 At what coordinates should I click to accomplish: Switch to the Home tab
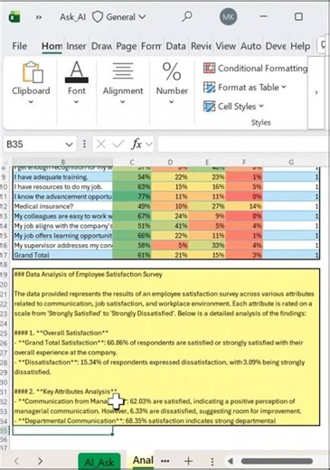click(52, 46)
